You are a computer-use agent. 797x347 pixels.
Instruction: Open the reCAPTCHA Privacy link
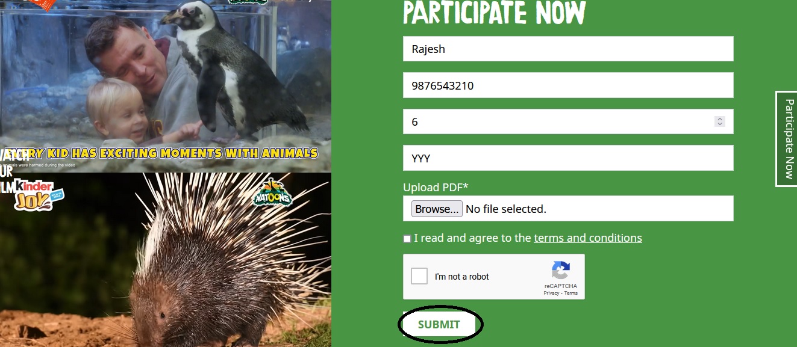click(551, 293)
